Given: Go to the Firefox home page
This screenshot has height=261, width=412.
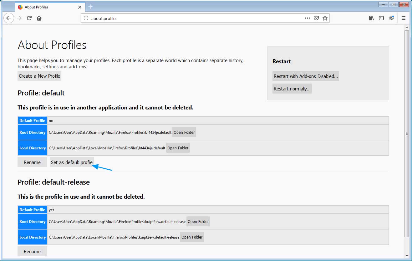Looking at the screenshot, I should 39,18.
